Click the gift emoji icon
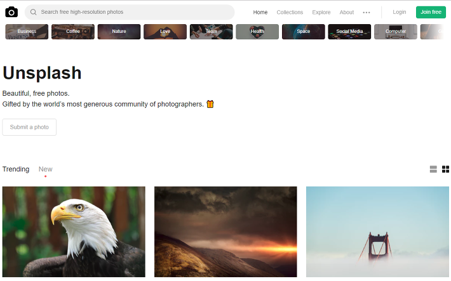 tap(210, 104)
